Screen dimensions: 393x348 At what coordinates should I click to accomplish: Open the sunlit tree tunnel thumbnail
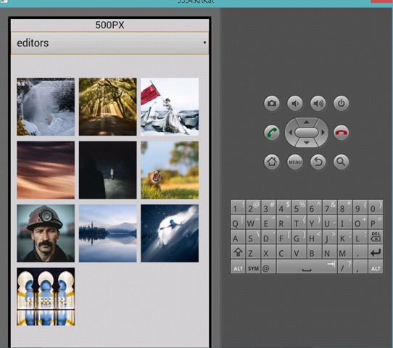click(108, 107)
